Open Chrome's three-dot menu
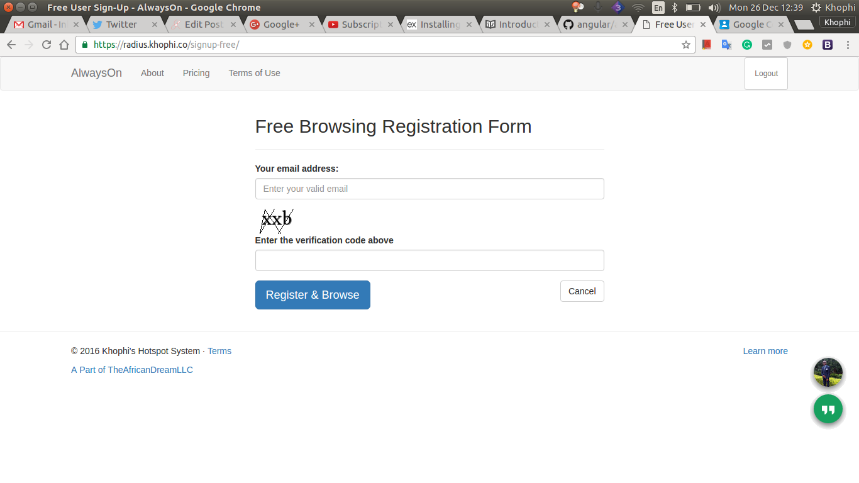 (848, 45)
